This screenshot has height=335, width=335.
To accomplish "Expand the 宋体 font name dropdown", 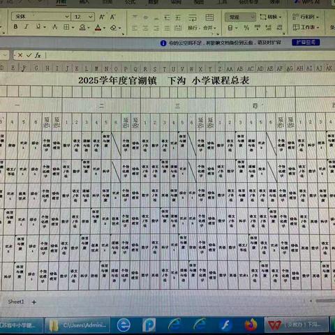I will (67, 17).
